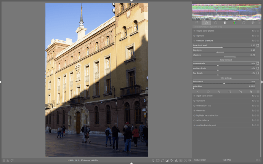Viewport: 263px width, 164px height.
Task: Open presets menu for output color profile
Action: point(258,31)
